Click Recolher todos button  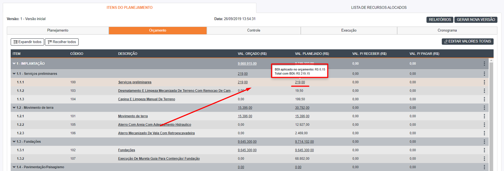[x=62, y=42]
